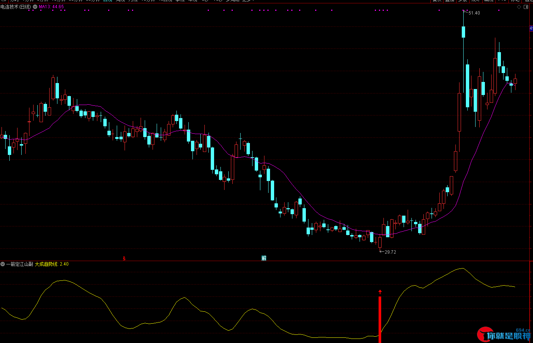This screenshot has width=533, height=343.
Task: Click the 解 marker icon on time axis
Action: click(264, 258)
